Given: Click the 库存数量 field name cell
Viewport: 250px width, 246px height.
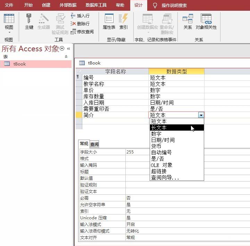Looking at the screenshot, I should click(115, 96).
